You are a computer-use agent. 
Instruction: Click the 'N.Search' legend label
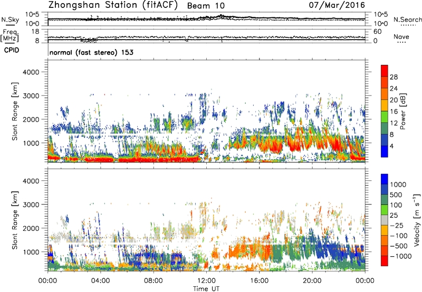407,20
